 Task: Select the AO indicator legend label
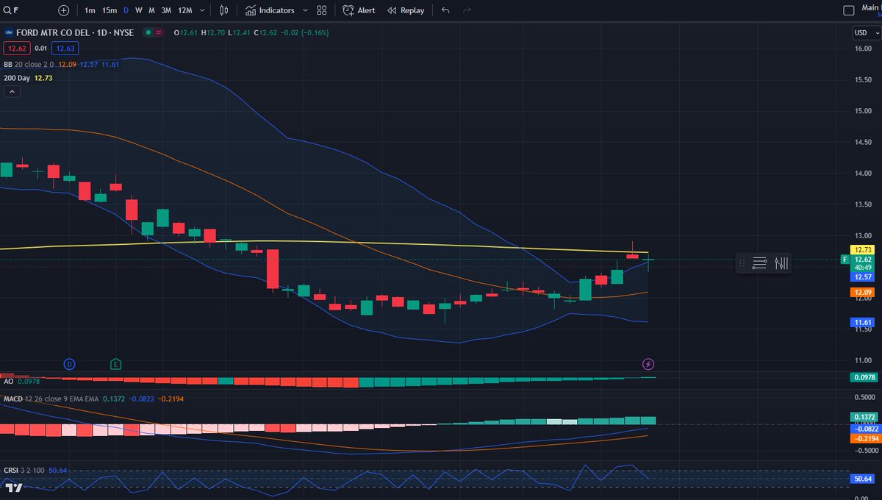8,382
